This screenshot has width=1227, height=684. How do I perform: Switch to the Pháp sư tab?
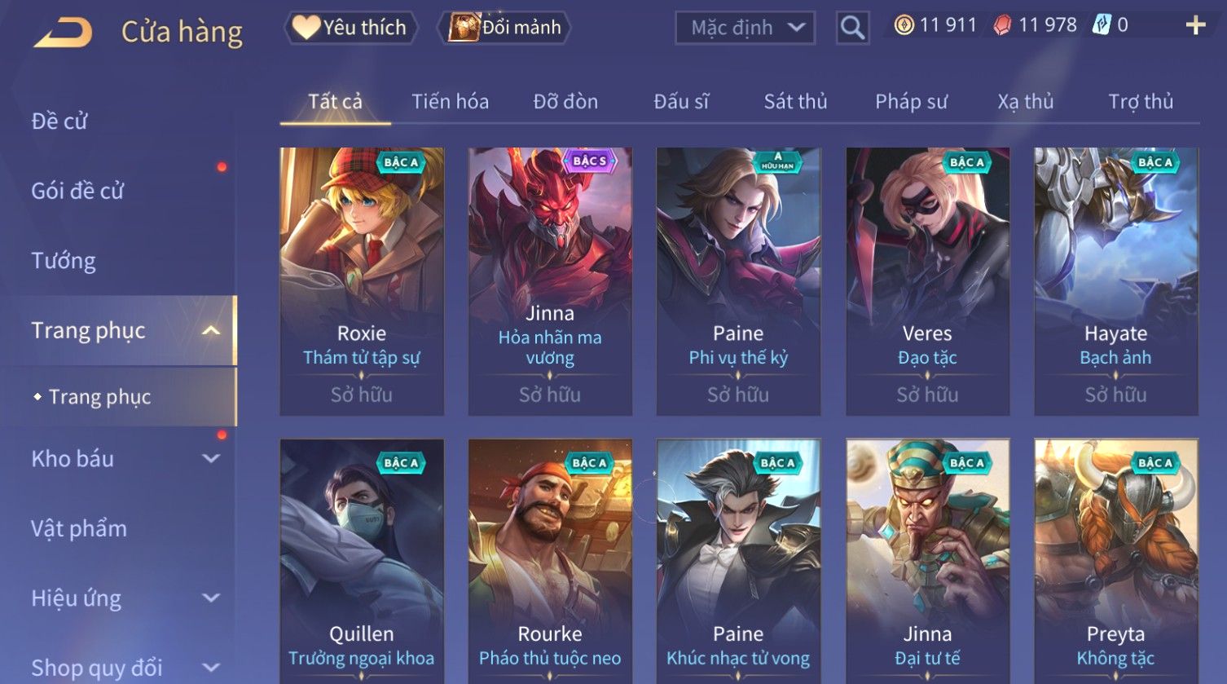(x=911, y=101)
